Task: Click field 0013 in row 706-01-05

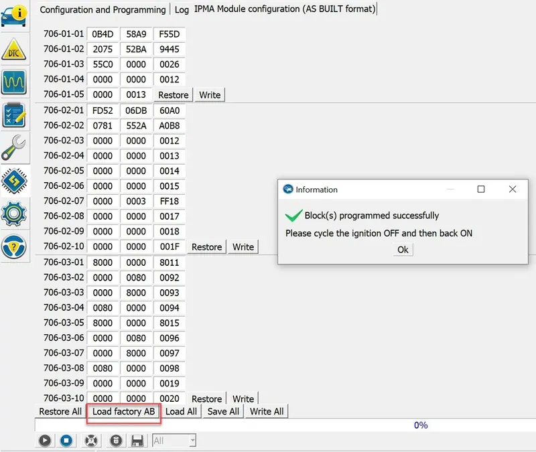Action: pyautogui.click(x=136, y=94)
